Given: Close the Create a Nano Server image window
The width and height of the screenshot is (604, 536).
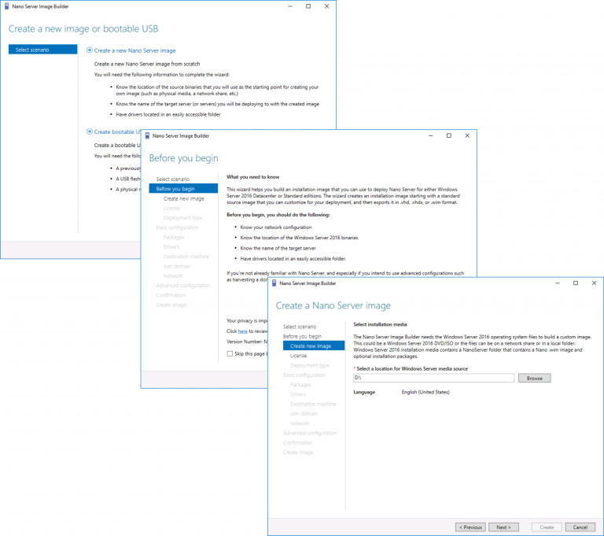Looking at the screenshot, I should click(594, 283).
